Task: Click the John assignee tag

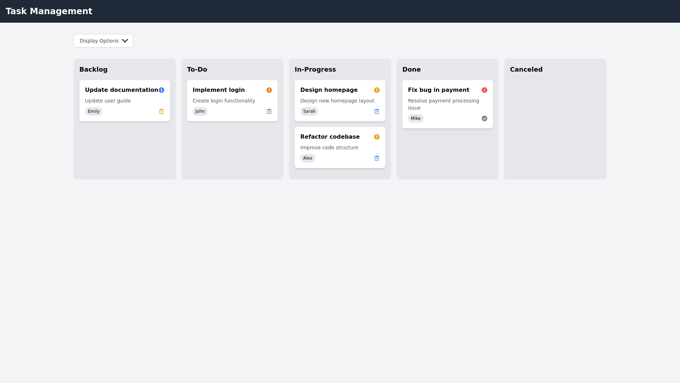Action: (200, 111)
